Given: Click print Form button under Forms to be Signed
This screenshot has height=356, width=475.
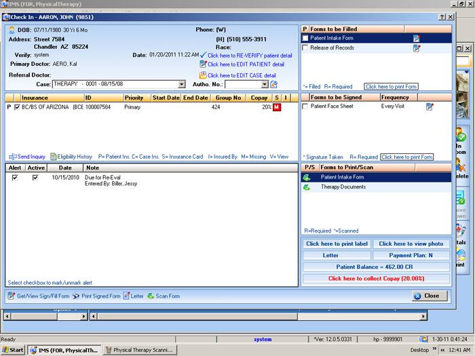Looking at the screenshot, I should pos(407,157).
